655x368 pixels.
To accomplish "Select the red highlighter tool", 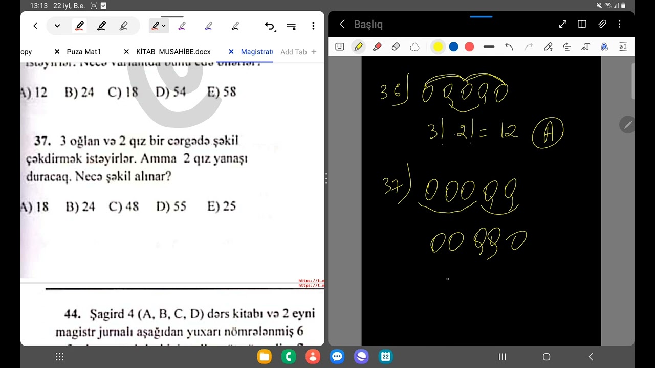I will (377, 47).
